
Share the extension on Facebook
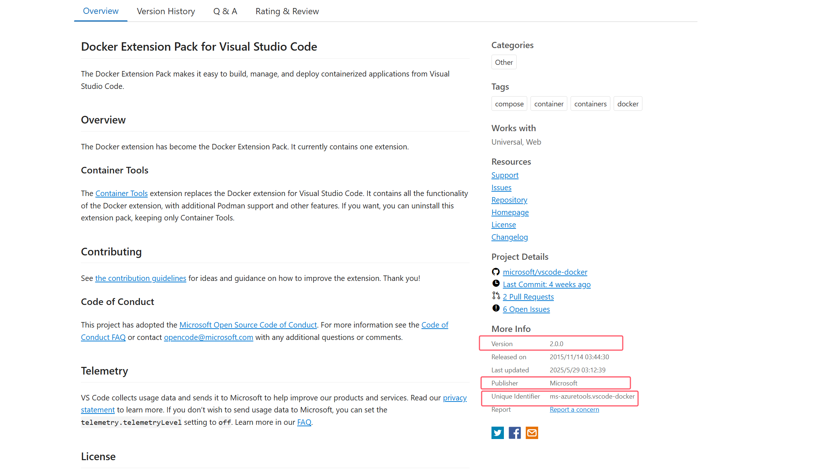tap(514, 433)
